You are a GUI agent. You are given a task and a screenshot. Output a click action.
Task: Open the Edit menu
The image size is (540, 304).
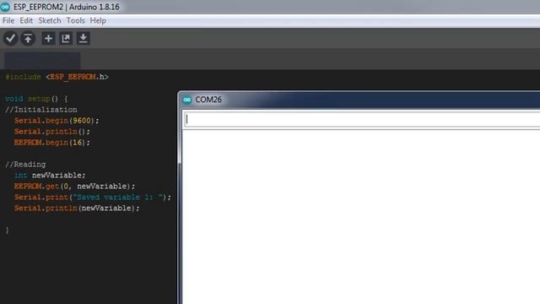26,20
